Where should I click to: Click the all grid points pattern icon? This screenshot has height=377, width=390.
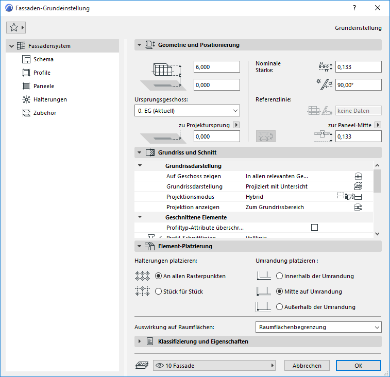point(142,276)
